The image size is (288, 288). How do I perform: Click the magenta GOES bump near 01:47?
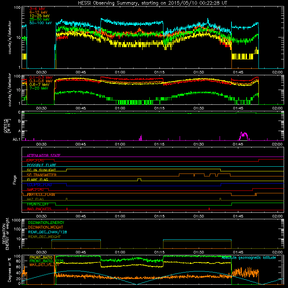coord(244,136)
